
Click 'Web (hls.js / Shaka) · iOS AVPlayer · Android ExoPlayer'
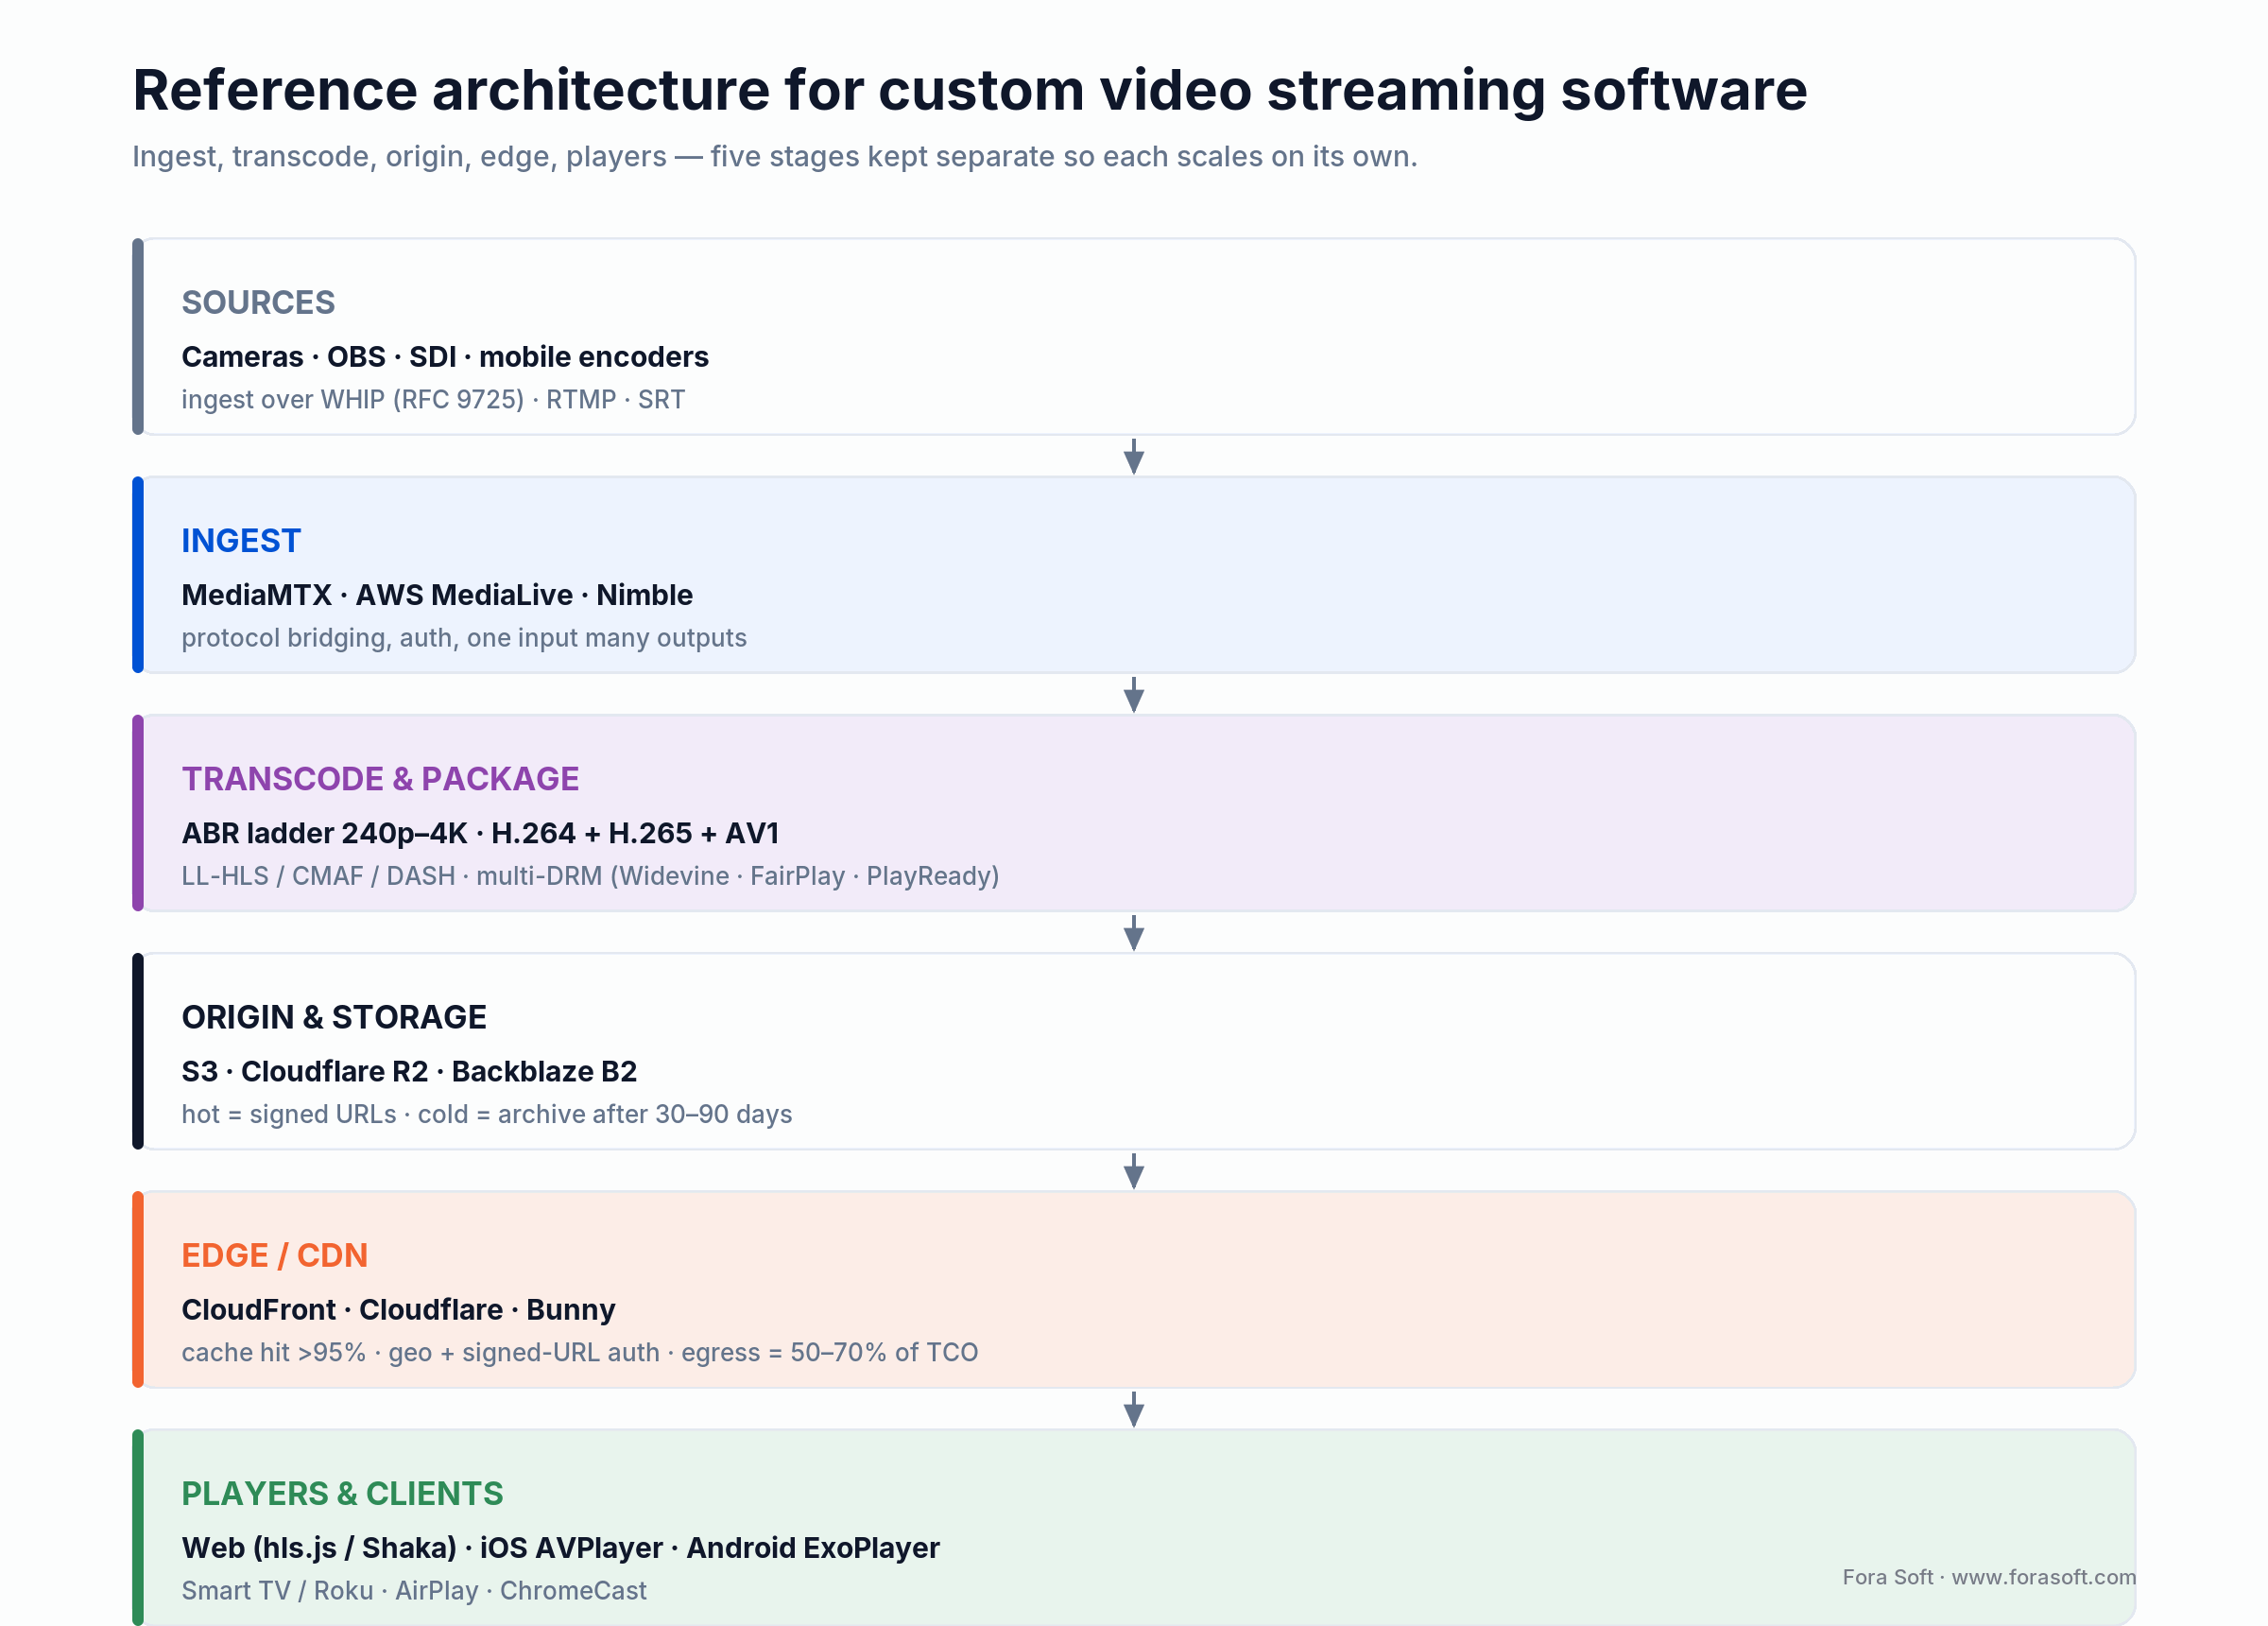coord(560,1548)
